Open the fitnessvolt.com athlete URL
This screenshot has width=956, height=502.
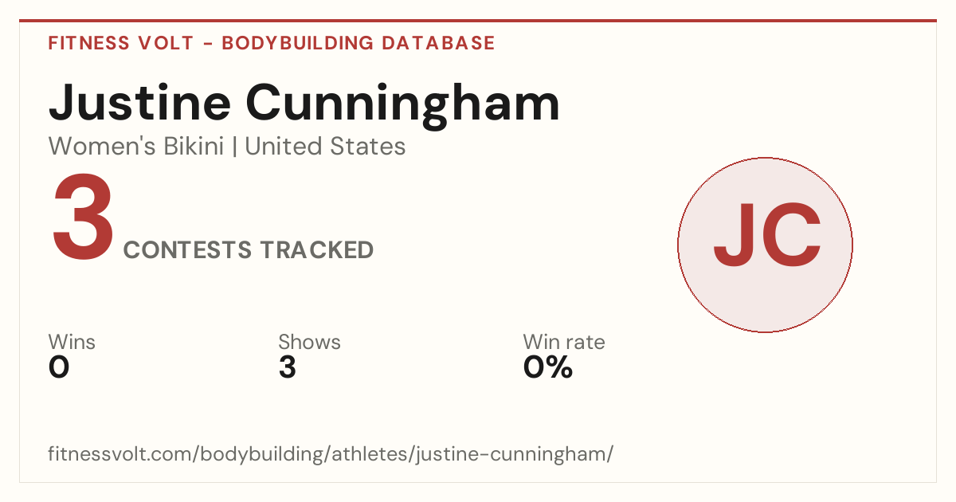point(331,454)
